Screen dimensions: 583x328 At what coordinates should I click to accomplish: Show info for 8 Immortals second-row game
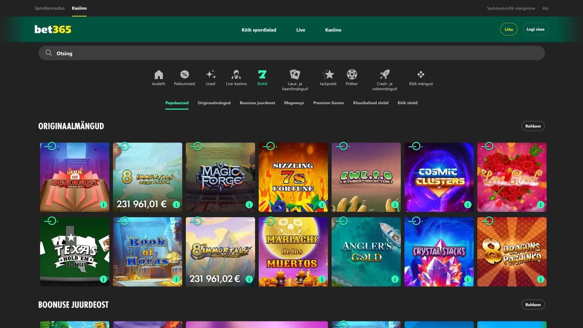point(249,280)
